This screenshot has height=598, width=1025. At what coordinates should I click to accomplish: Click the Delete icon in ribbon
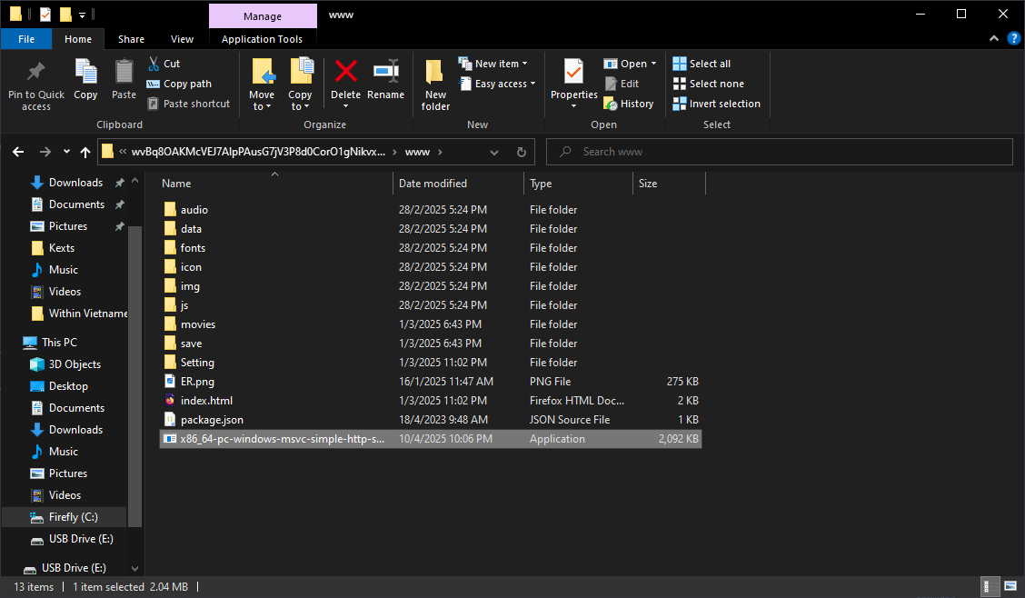(345, 73)
